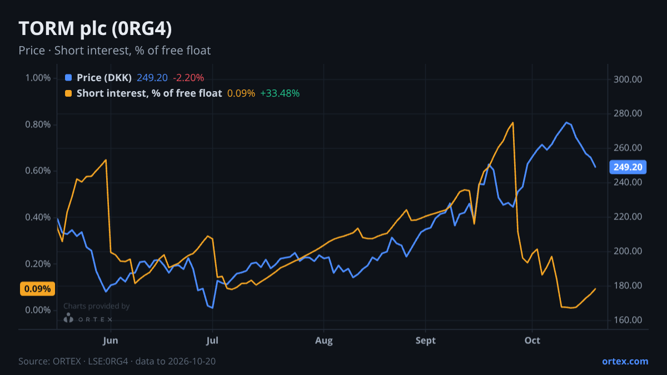This screenshot has height=375, width=667.
Task: Click the source line 'Source: ORTEX · LSE:0RG4'
Action: [73, 361]
